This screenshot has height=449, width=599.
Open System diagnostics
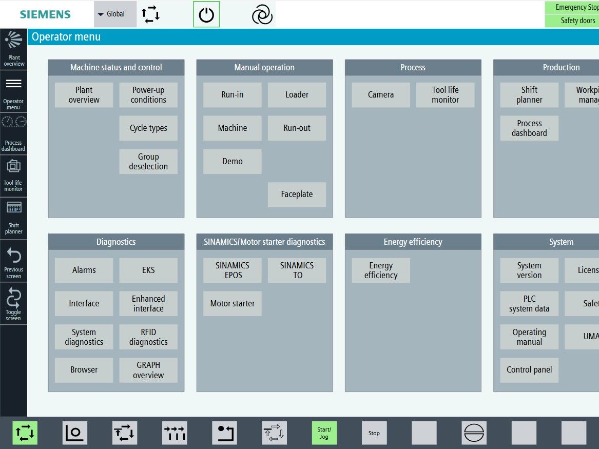coord(84,337)
